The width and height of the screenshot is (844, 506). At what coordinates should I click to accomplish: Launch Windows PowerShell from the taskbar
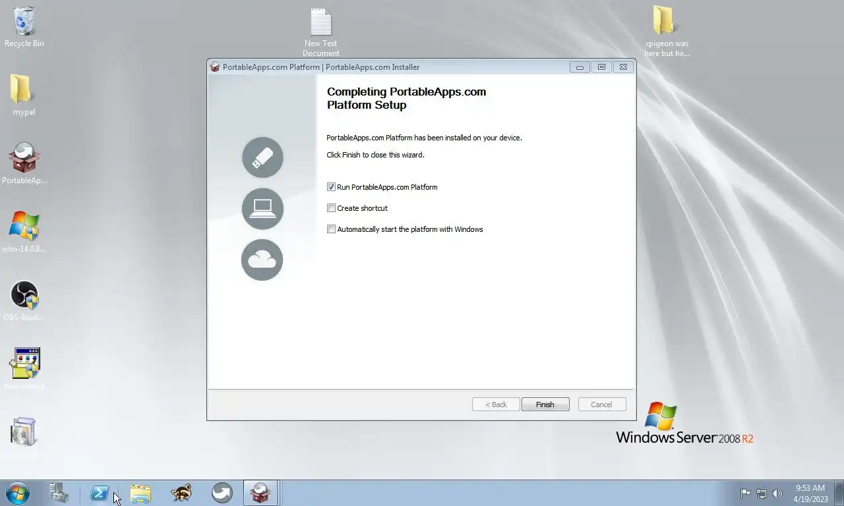[x=100, y=493]
